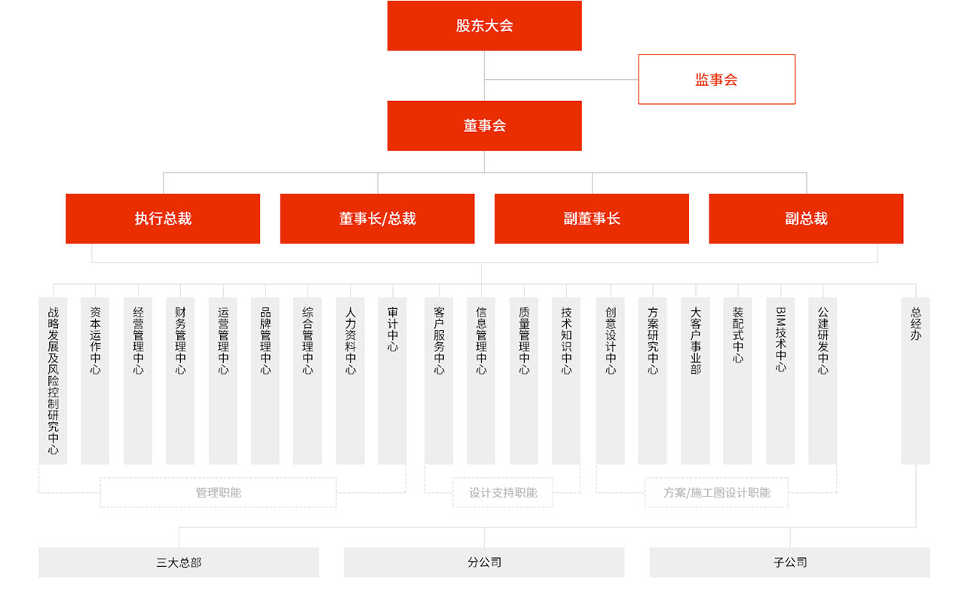Click the 运营管理中心 column
This screenshot has height=594, width=965.
coord(223,381)
